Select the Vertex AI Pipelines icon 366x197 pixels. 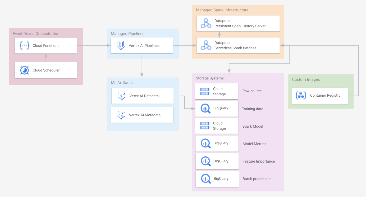click(x=121, y=46)
